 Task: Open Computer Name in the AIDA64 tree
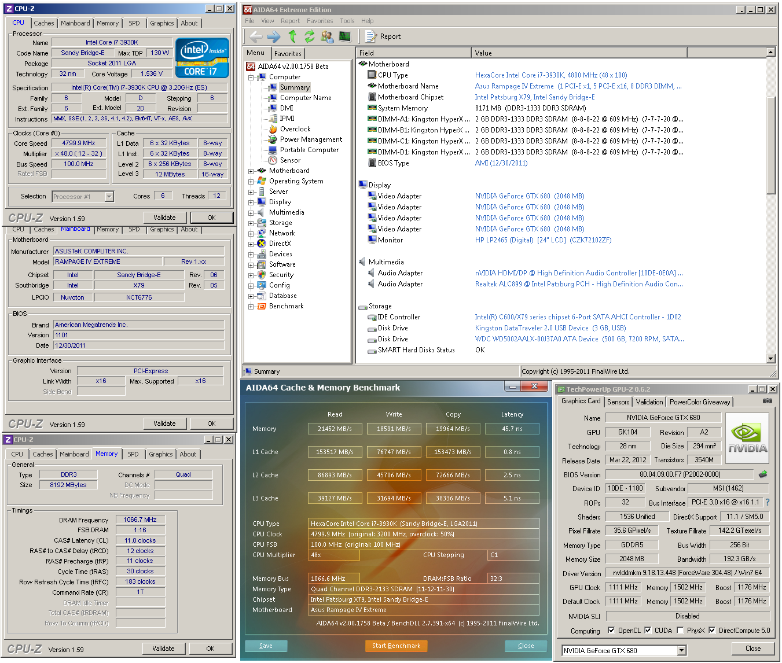[x=306, y=98]
